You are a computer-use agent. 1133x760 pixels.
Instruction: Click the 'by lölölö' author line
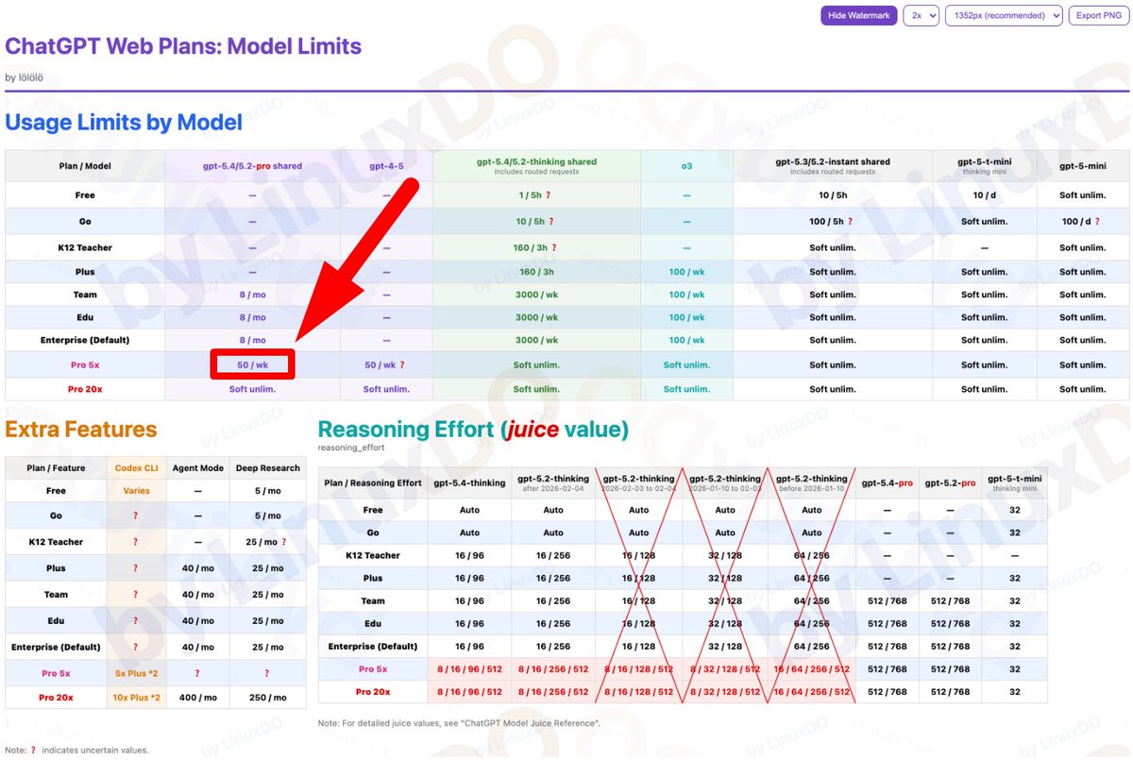pyautogui.click(x=25, y=77)
